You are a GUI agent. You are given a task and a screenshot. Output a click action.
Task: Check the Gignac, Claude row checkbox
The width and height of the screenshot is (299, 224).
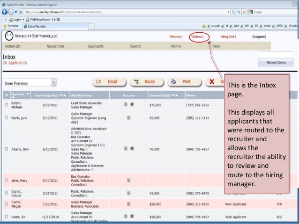pos(7,193)
